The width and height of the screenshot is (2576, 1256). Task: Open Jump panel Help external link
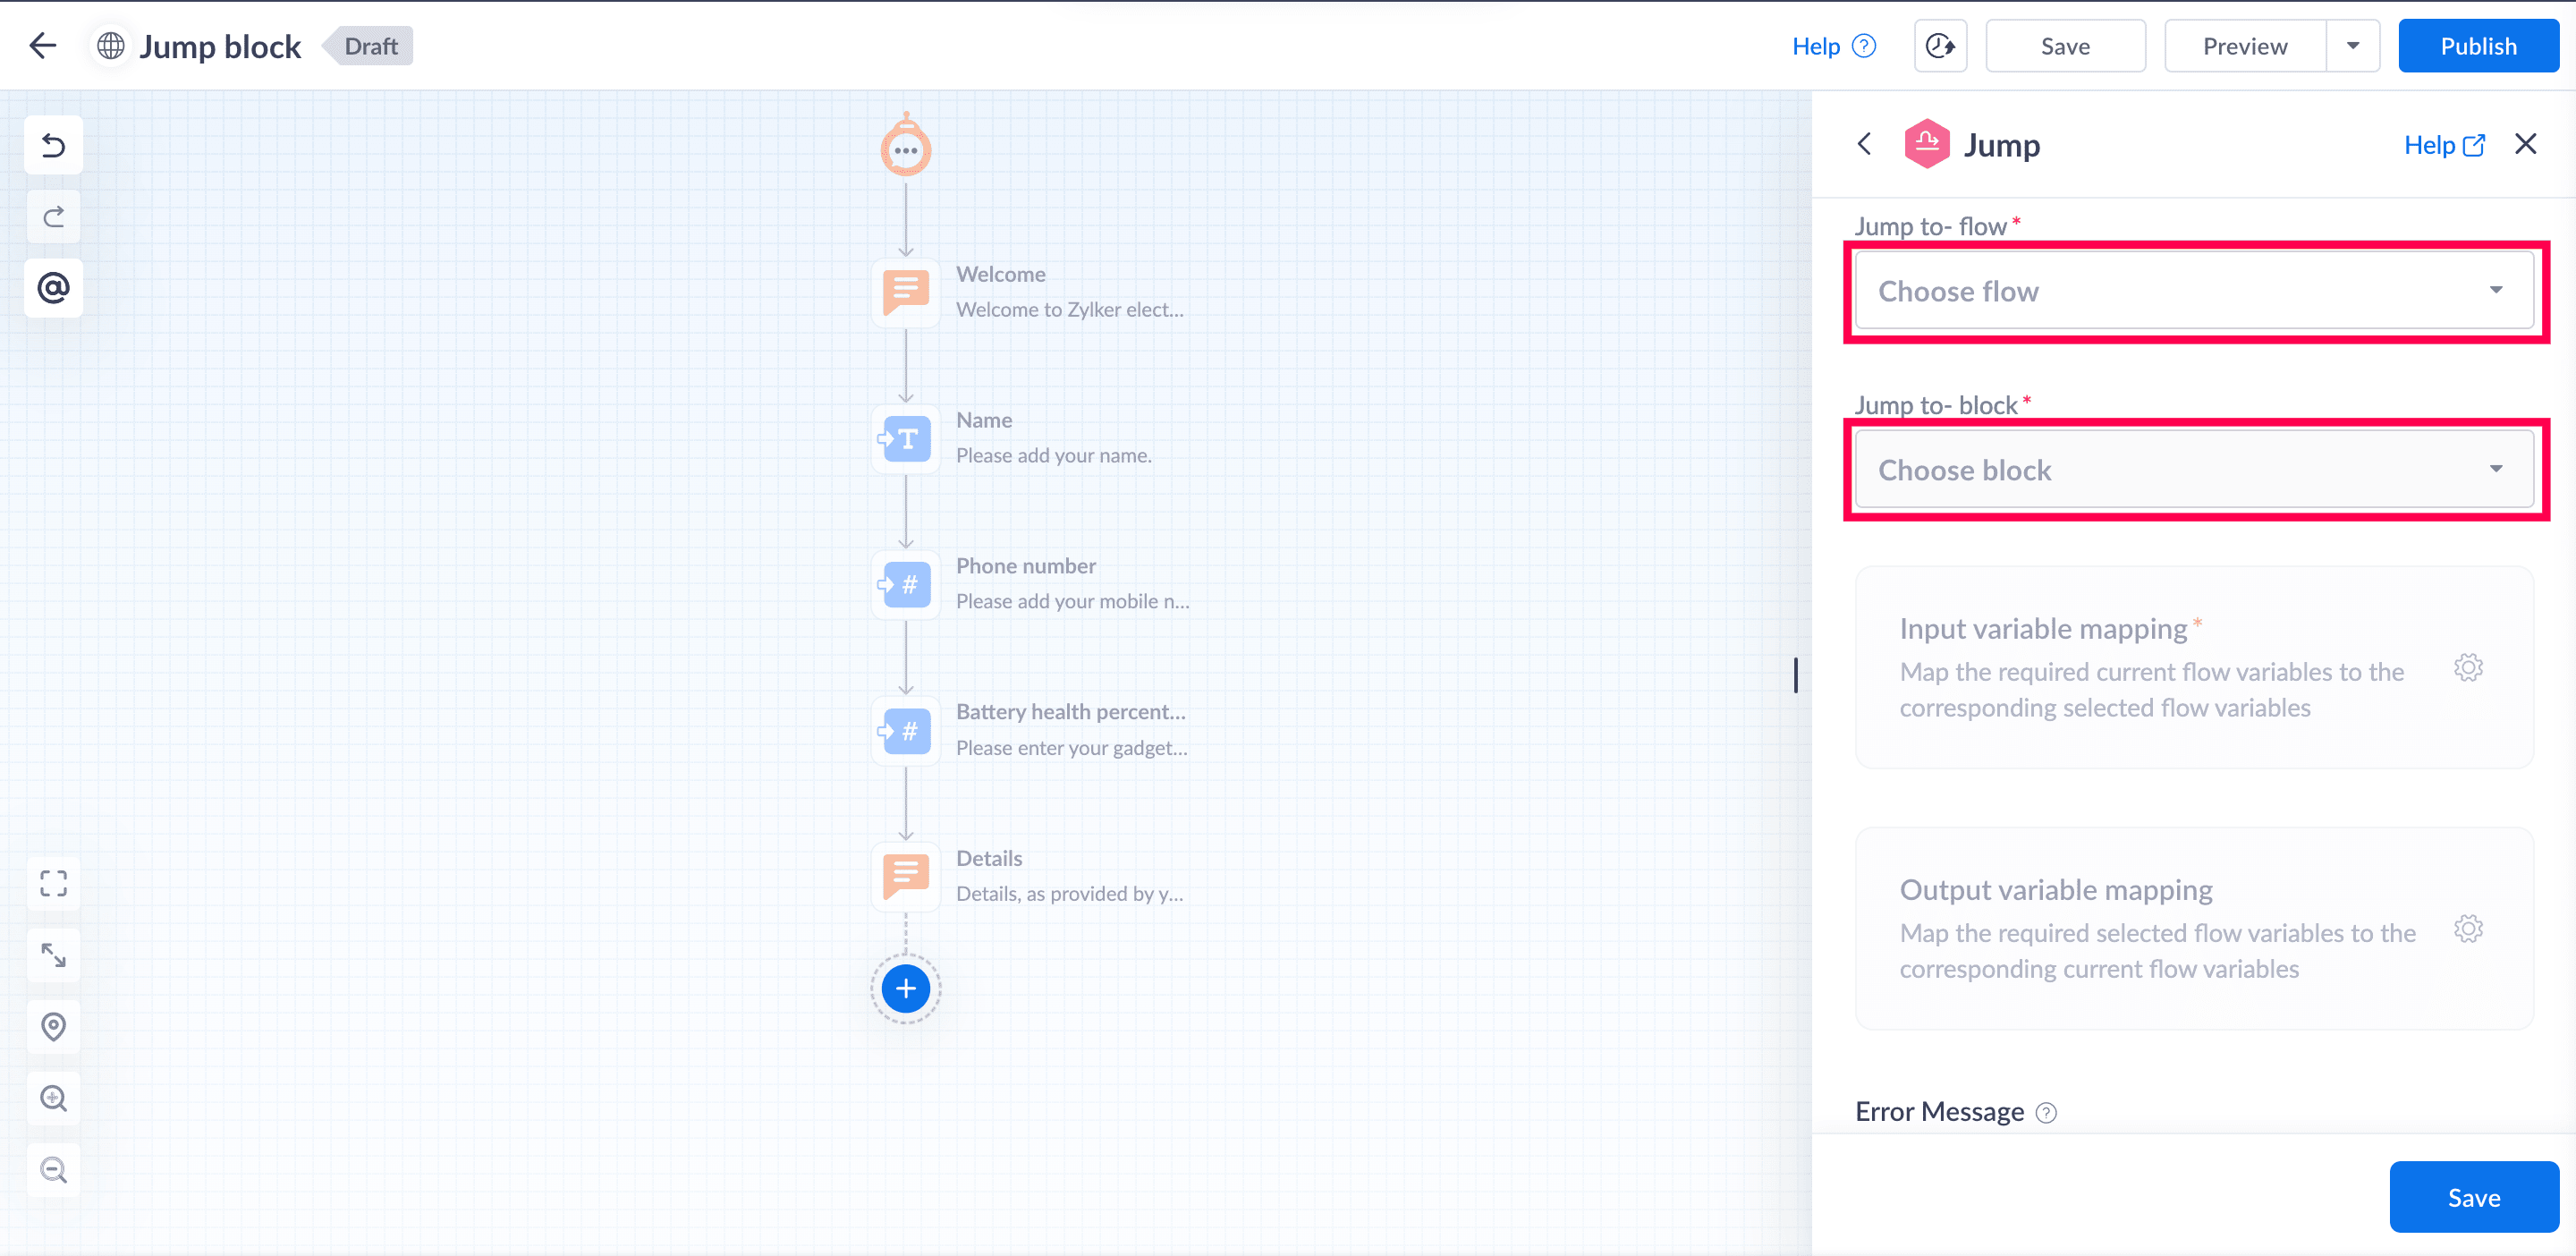point(2444,146)
